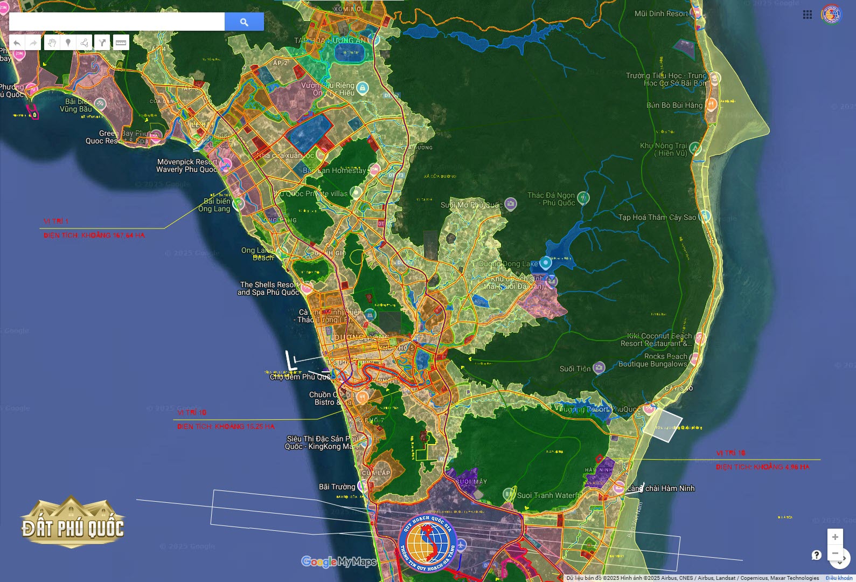This screenshot has width=856, height=582.
Task: Open the Điều khoản terms link
Action: click(x=839, y=578)
